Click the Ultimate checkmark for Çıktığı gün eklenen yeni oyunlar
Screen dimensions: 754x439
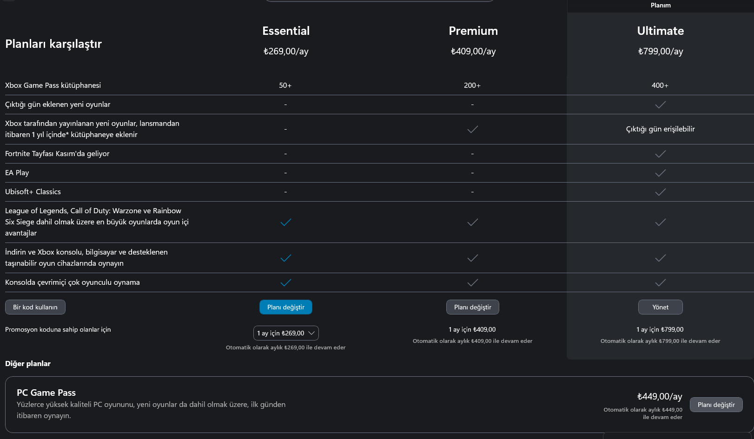point(660,105)
